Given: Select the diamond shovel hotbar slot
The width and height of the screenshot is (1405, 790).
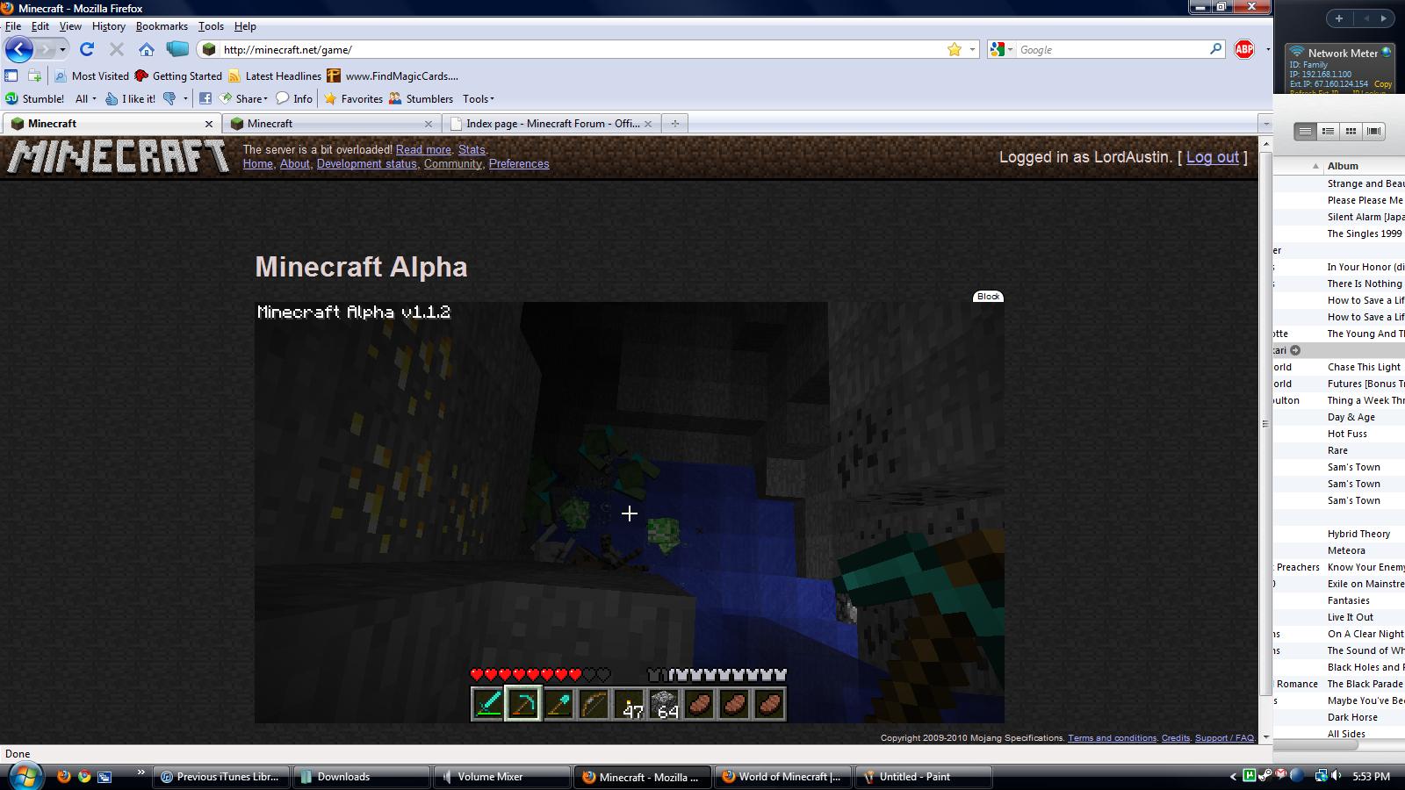Looking at the screenshot, I should [558, 704].
